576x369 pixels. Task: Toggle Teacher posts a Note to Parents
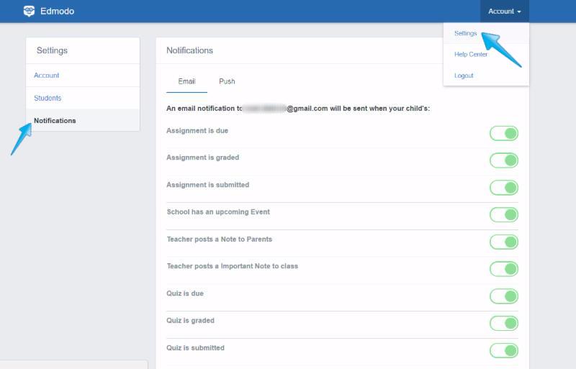[504, 242]
